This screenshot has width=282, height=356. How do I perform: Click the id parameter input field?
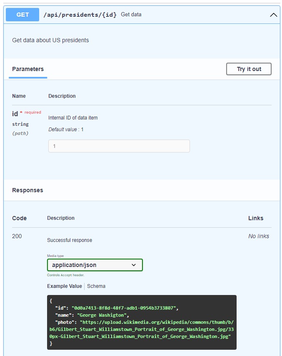(119, 146)
